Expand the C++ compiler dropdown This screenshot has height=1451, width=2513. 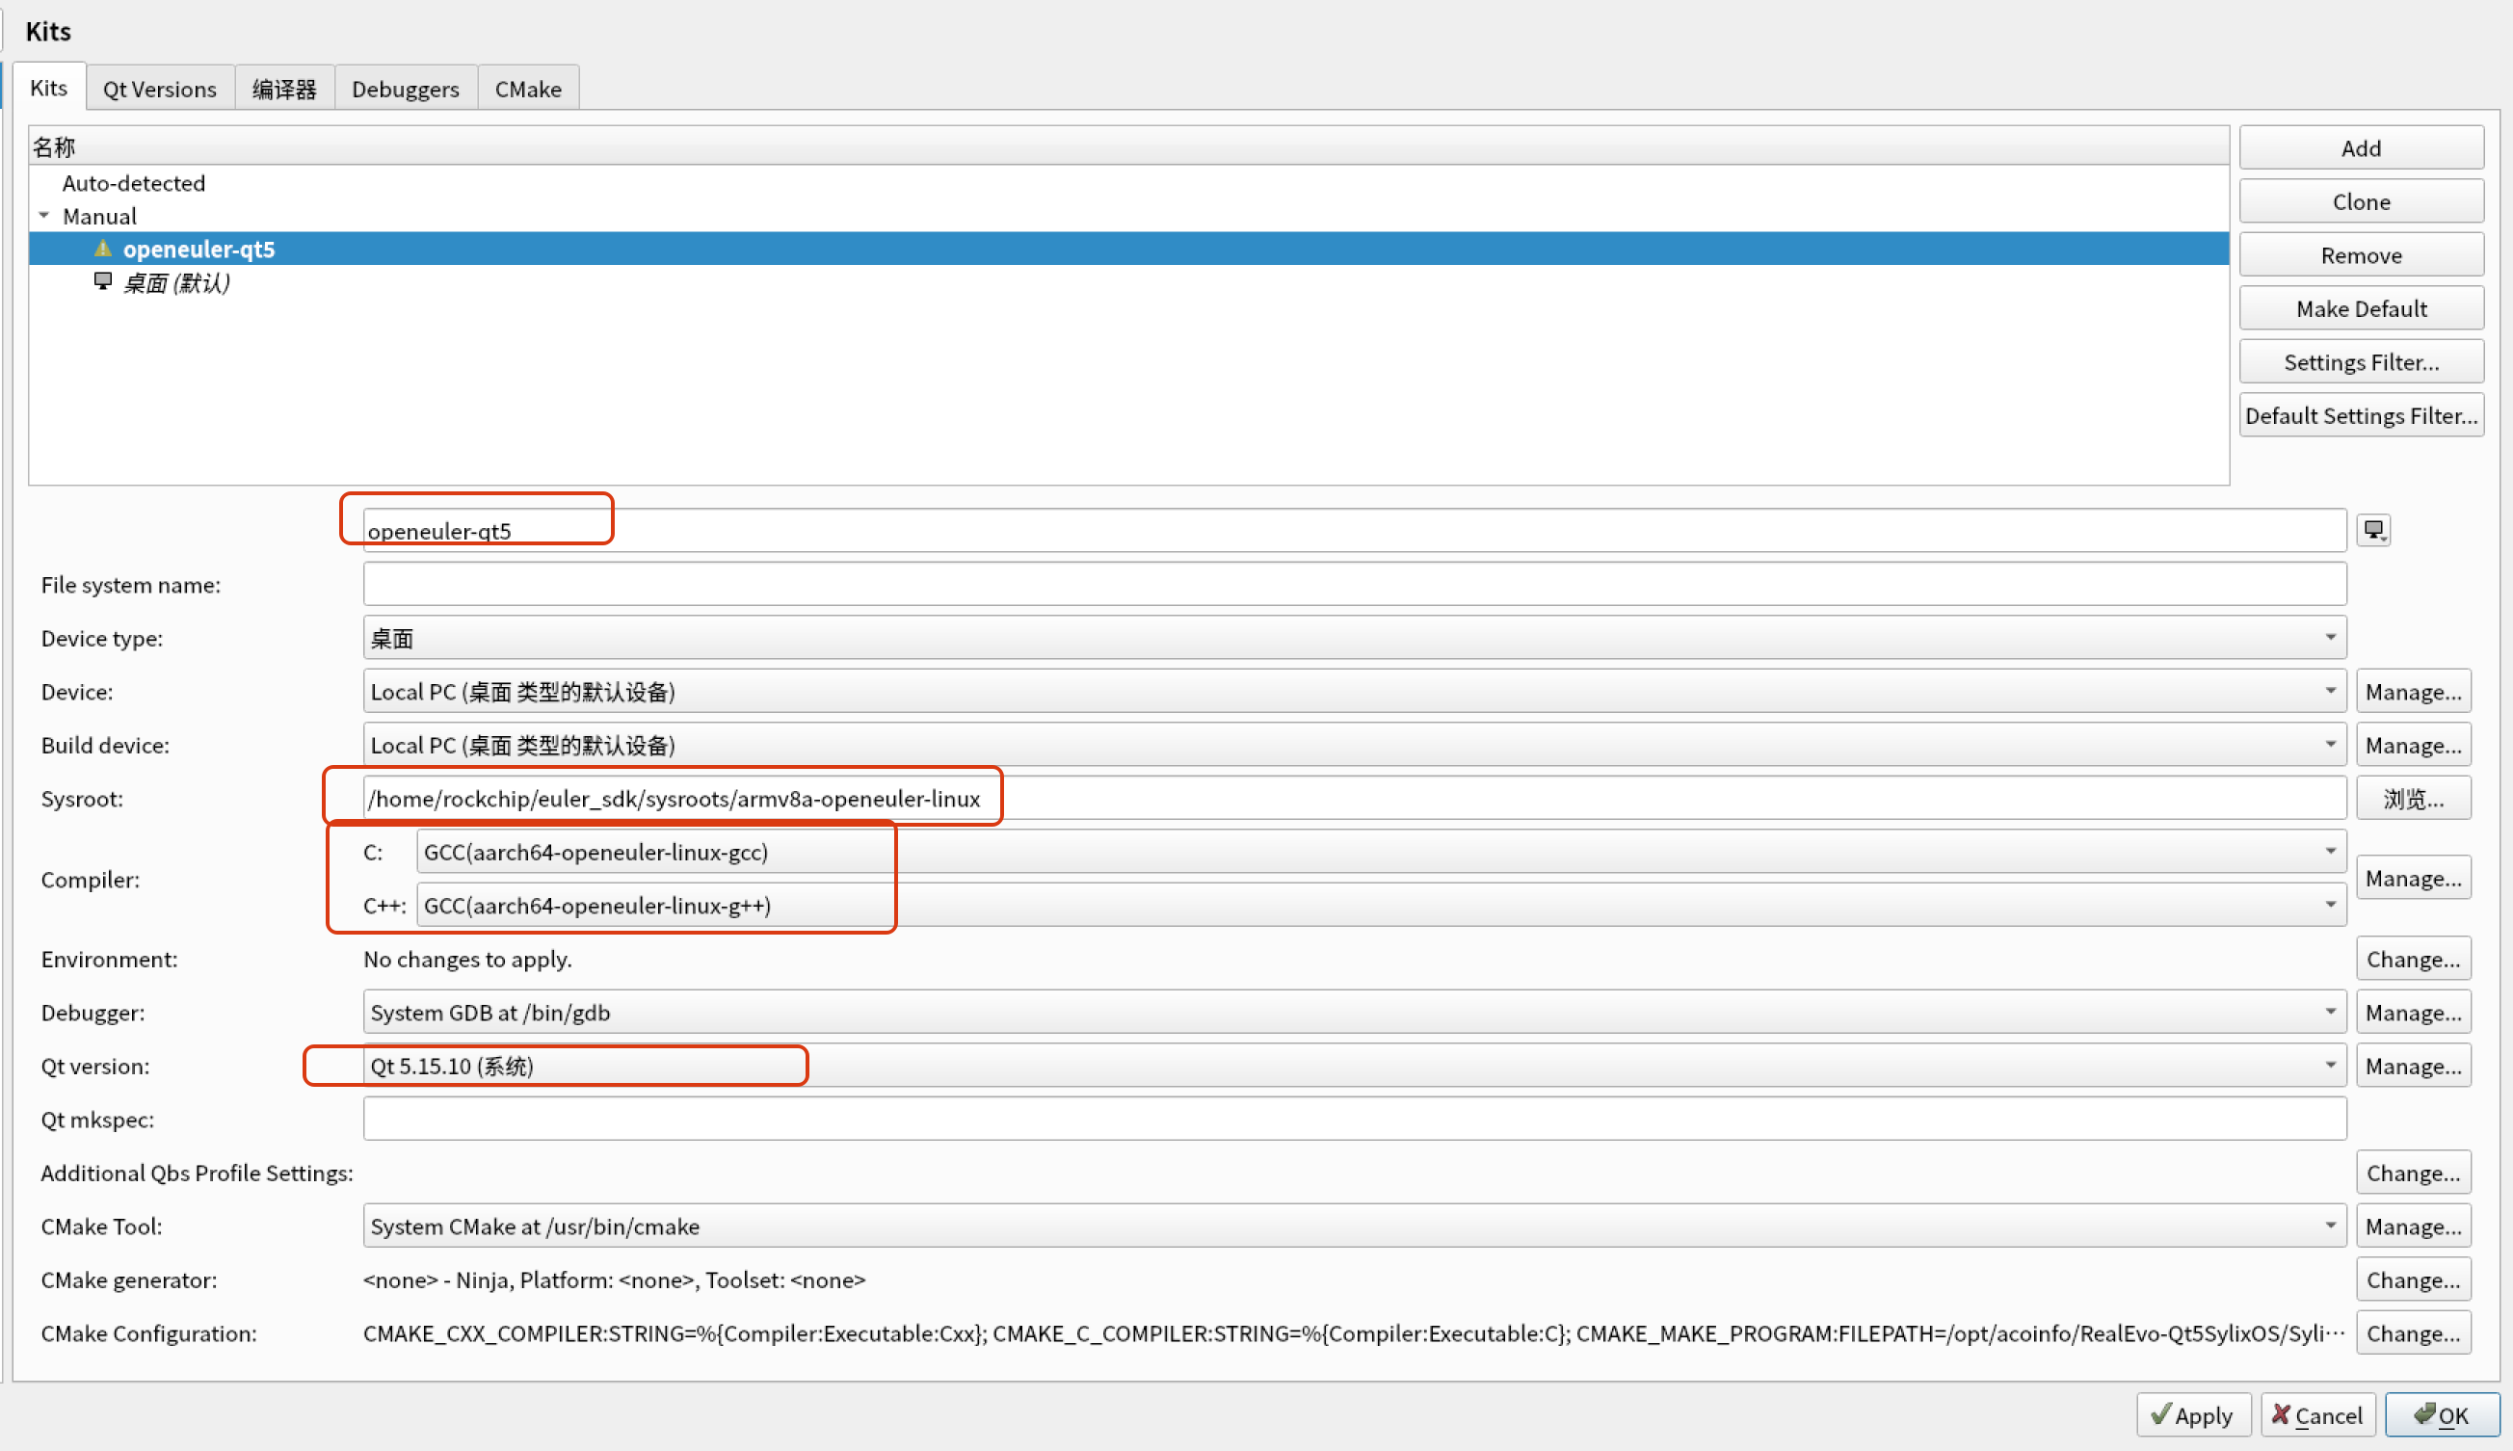pyautogui.click(x=1379, y=905)
